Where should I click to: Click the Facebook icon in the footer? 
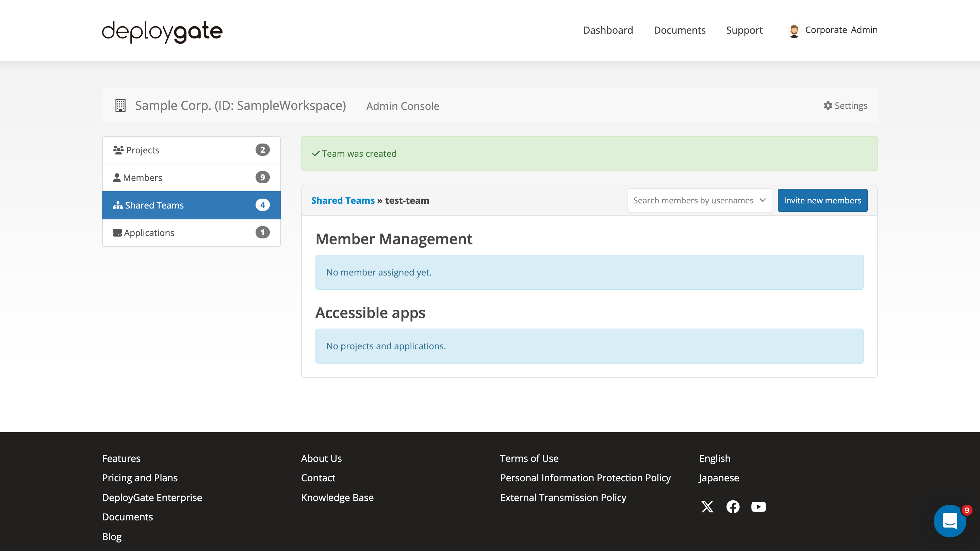[x=733, y=506]
